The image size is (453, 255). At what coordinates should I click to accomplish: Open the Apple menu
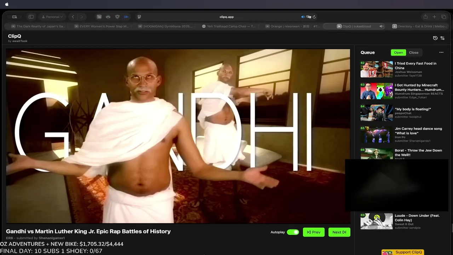tap(7, 4)
